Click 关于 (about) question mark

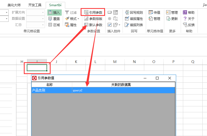[189, 19]
